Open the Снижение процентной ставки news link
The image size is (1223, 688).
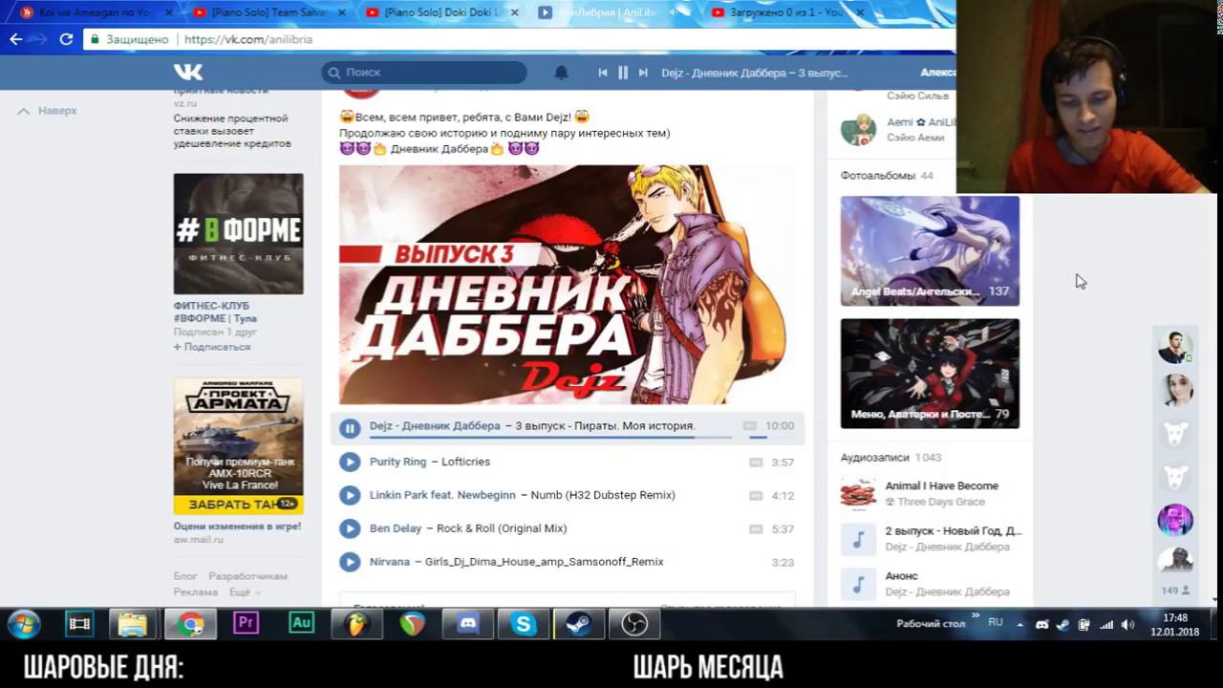232,131
